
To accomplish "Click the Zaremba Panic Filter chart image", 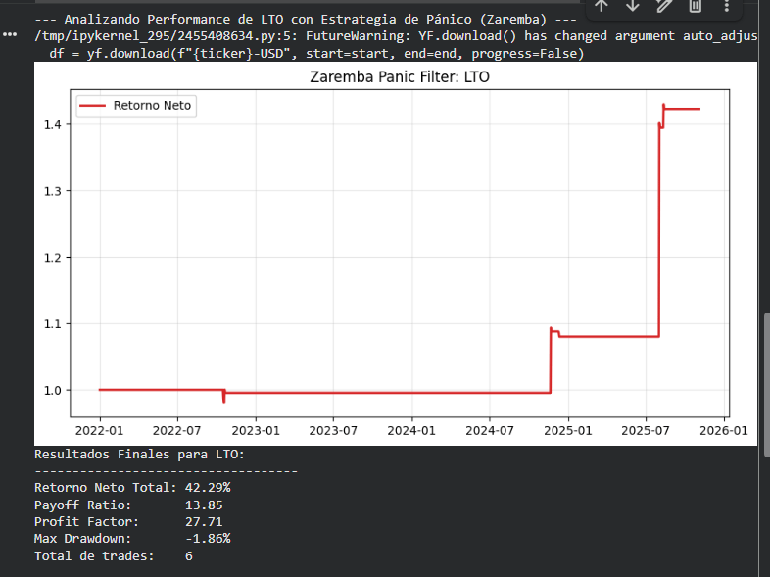I will click(396, 254).
